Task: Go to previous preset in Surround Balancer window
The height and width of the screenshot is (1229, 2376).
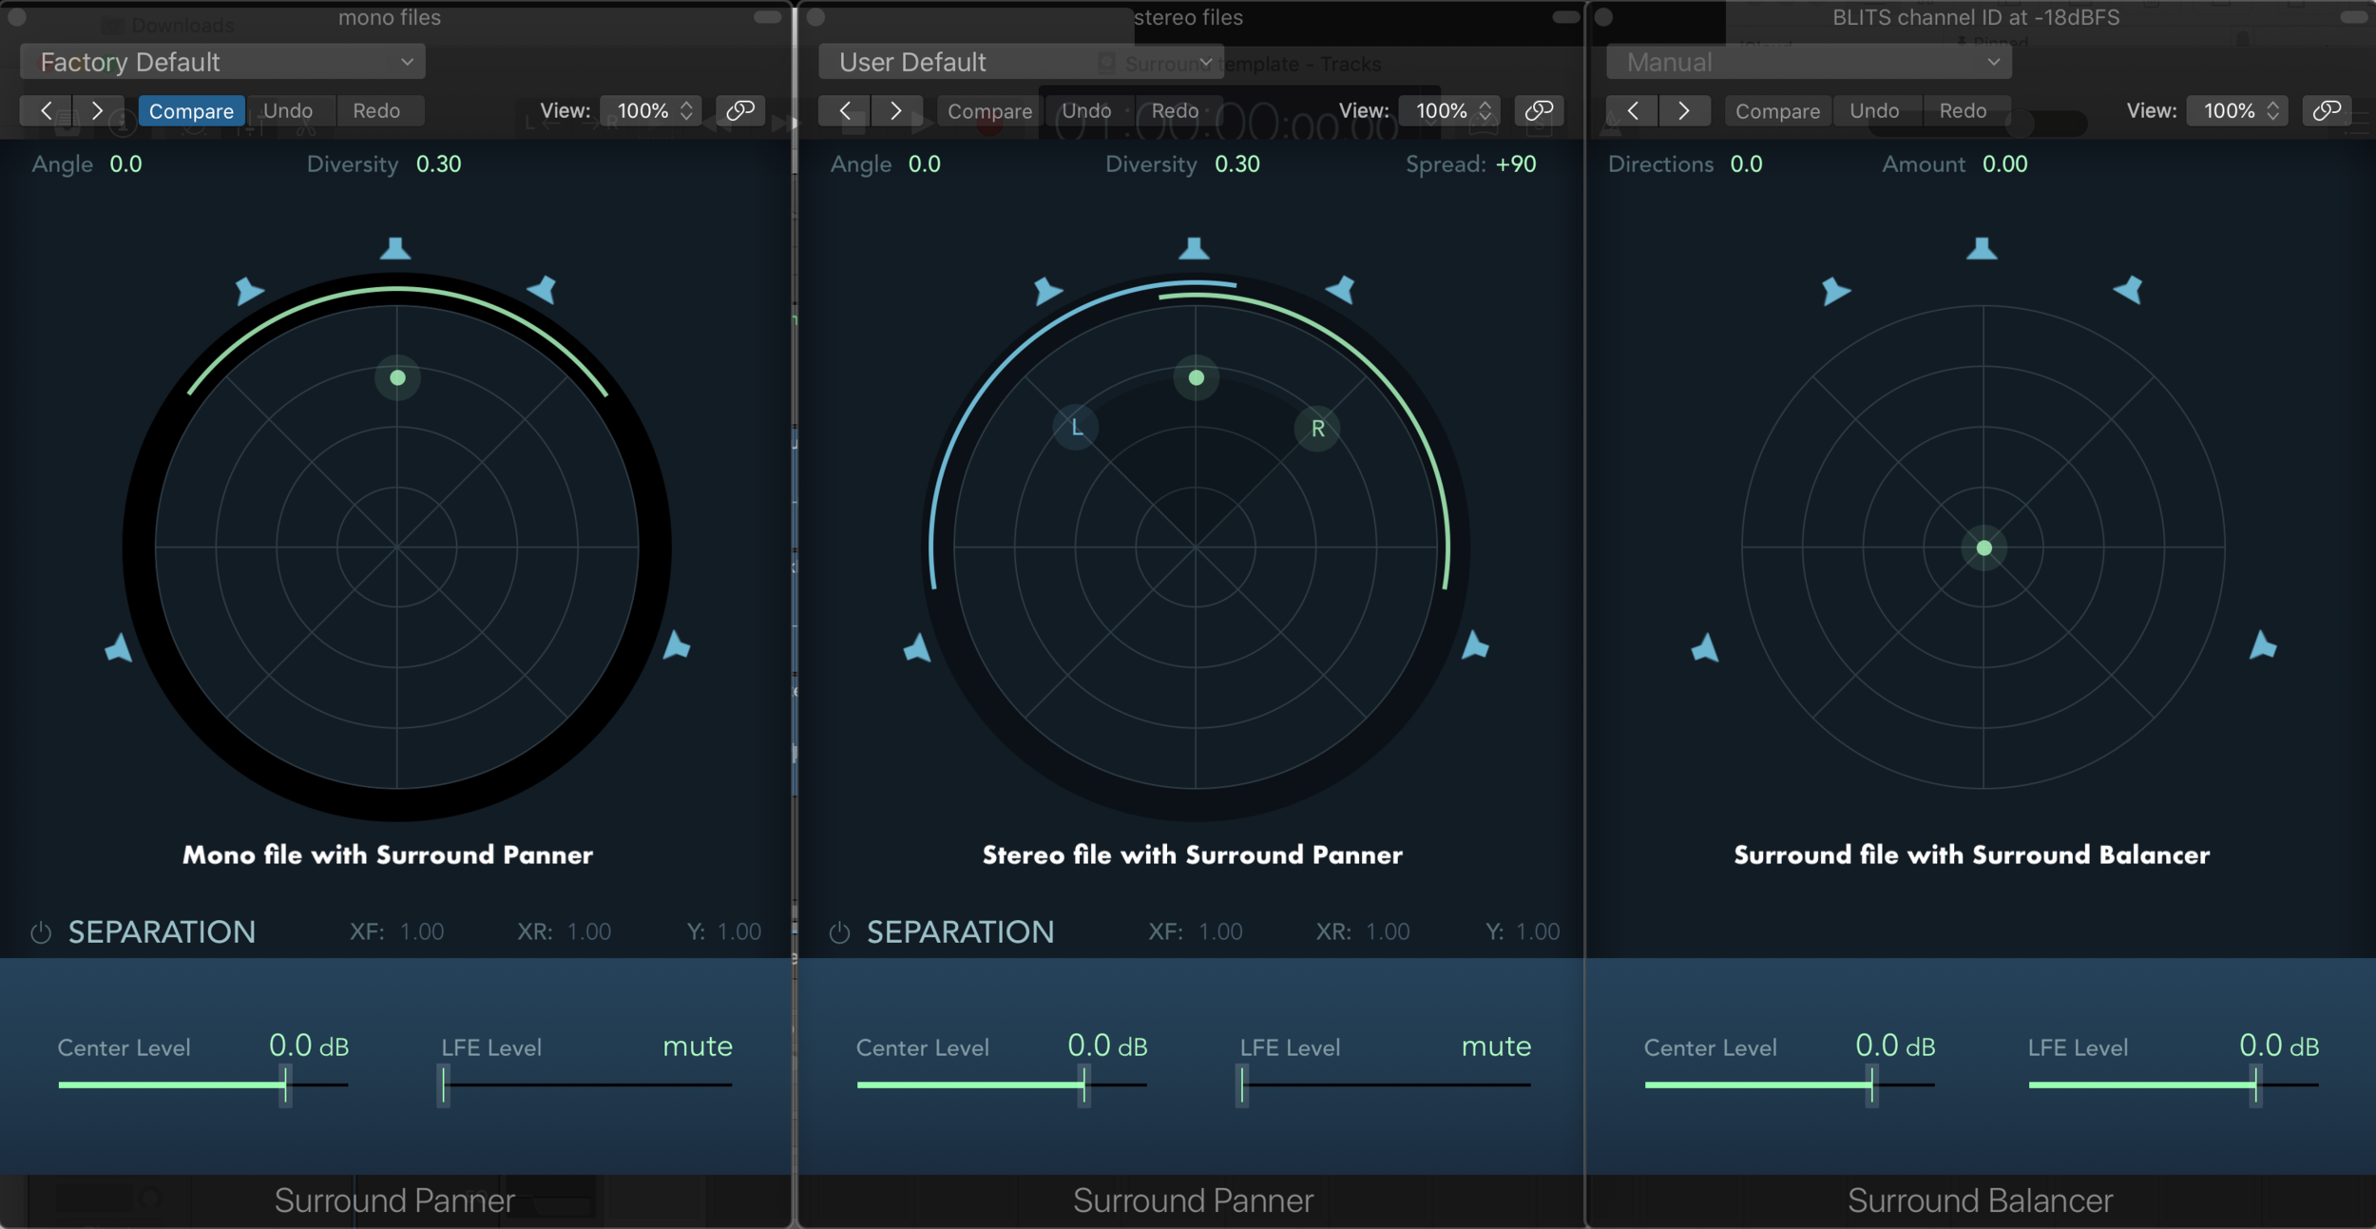Action: pos(1632,110)
